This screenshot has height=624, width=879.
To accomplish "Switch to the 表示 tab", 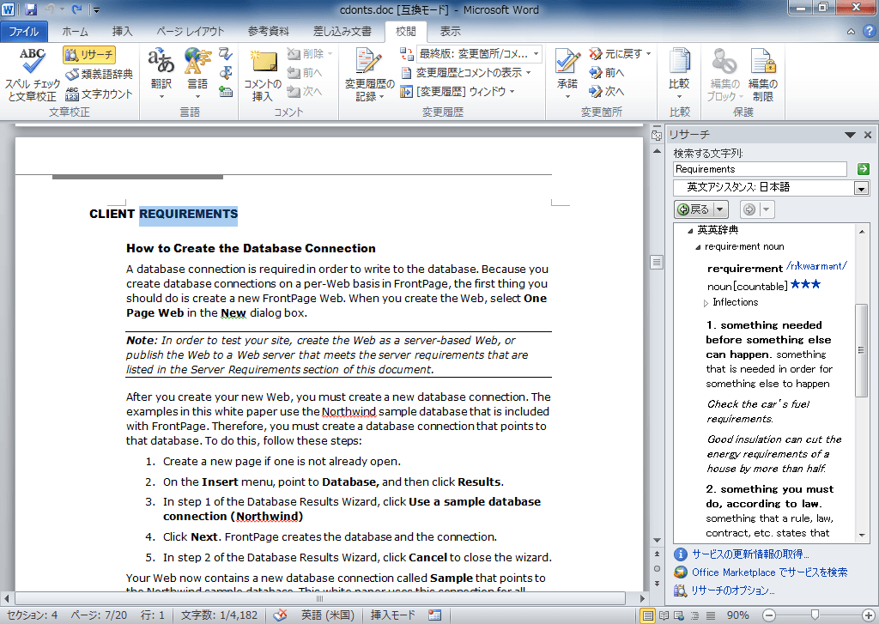I will (450, 32).
